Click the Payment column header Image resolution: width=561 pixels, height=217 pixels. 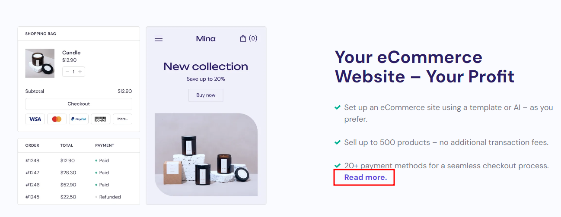pos(105,145)
